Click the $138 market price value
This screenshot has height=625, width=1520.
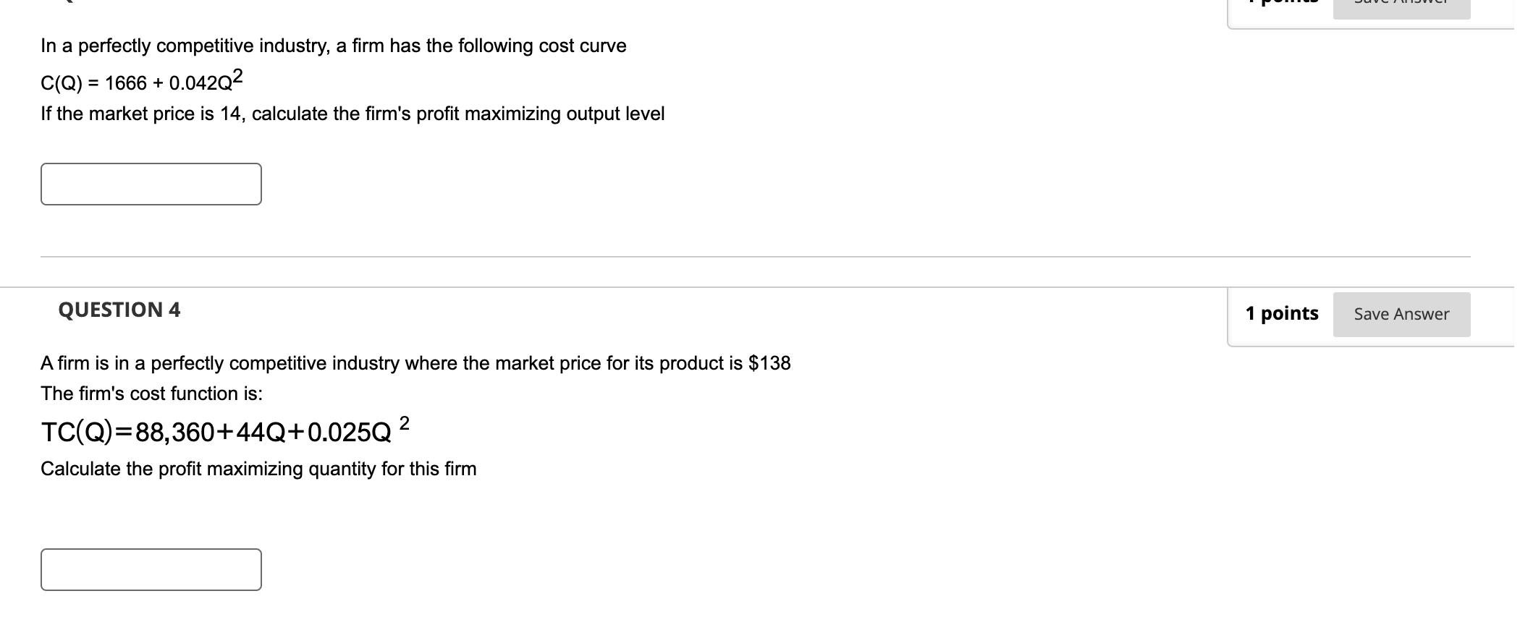pos(769,363)
